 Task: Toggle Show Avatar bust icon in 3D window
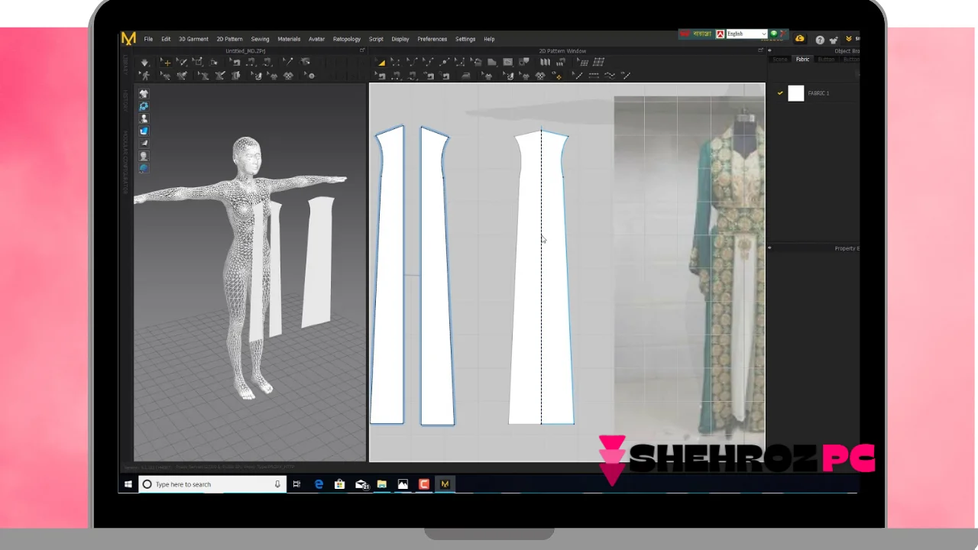144,118
